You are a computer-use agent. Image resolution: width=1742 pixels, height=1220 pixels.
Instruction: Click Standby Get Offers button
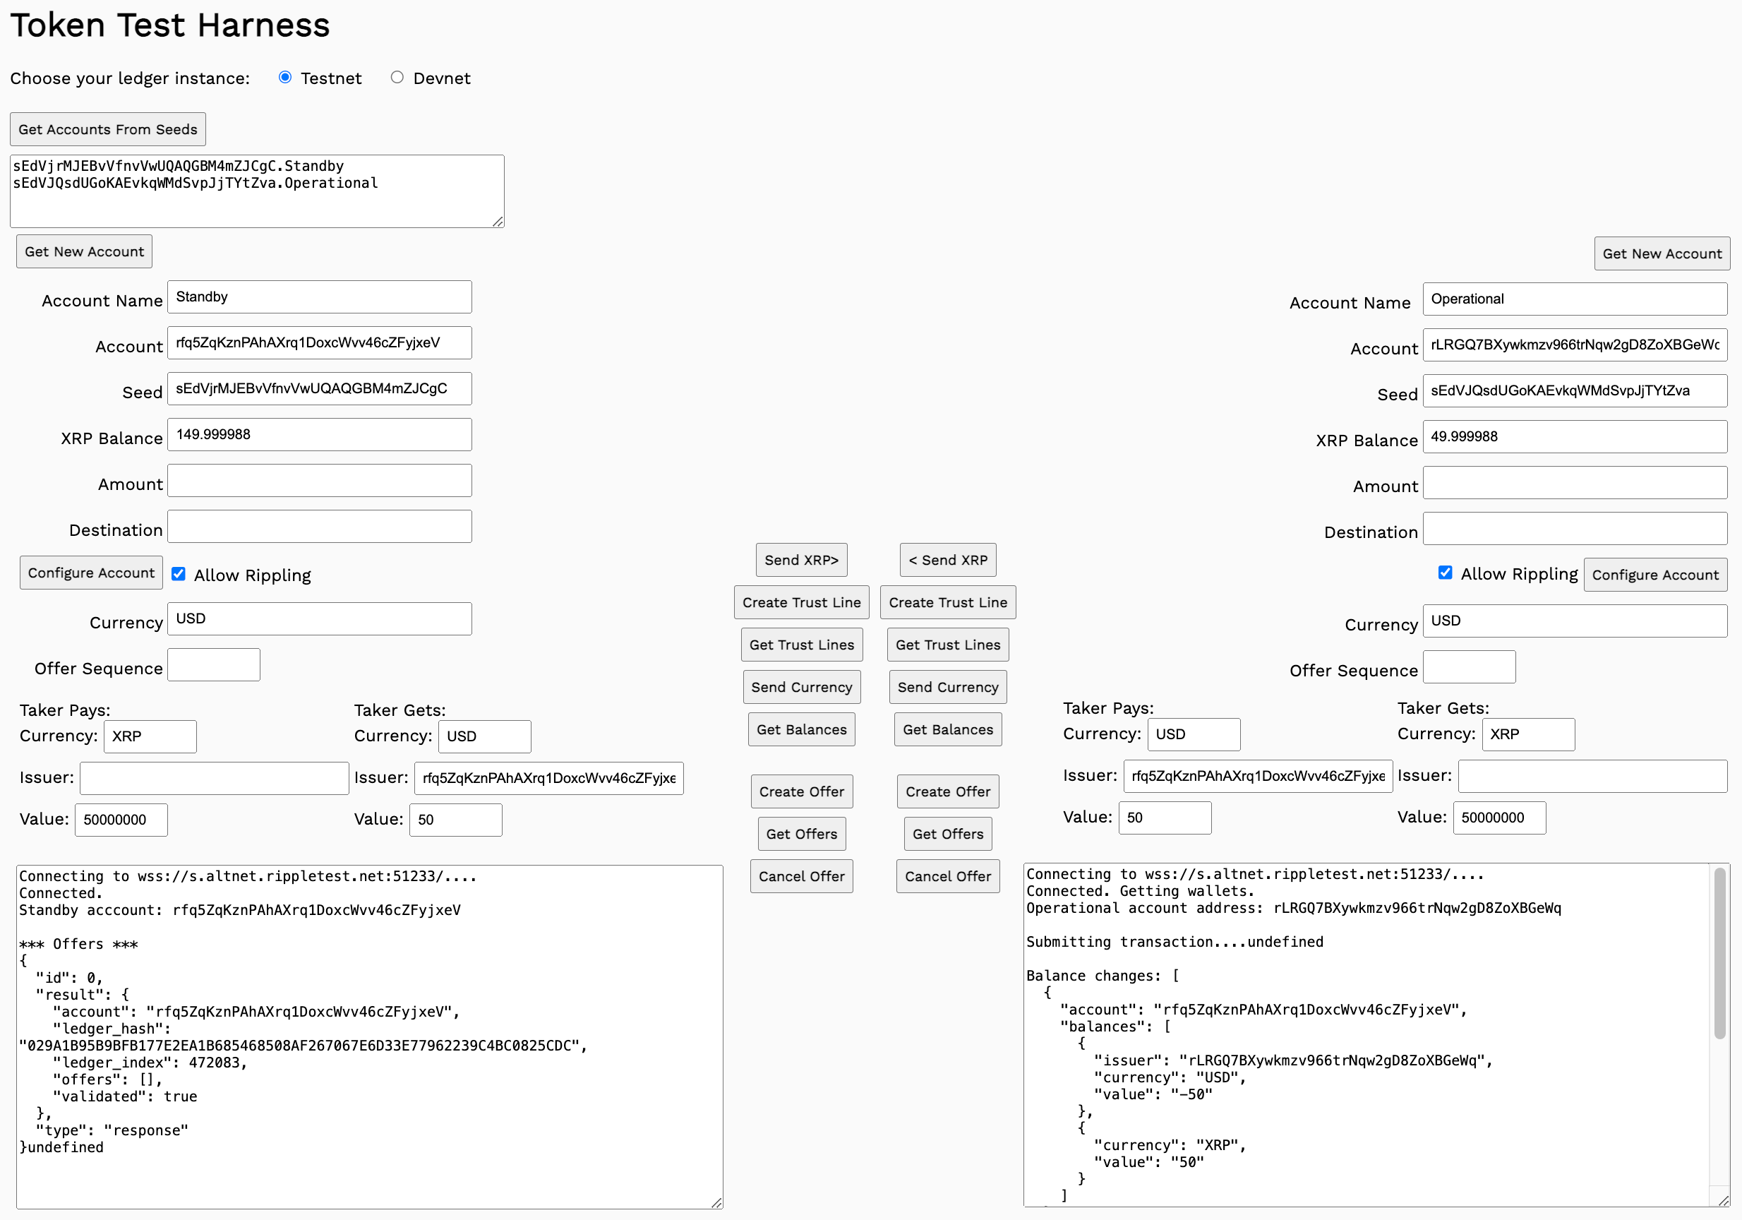(801, 835)
